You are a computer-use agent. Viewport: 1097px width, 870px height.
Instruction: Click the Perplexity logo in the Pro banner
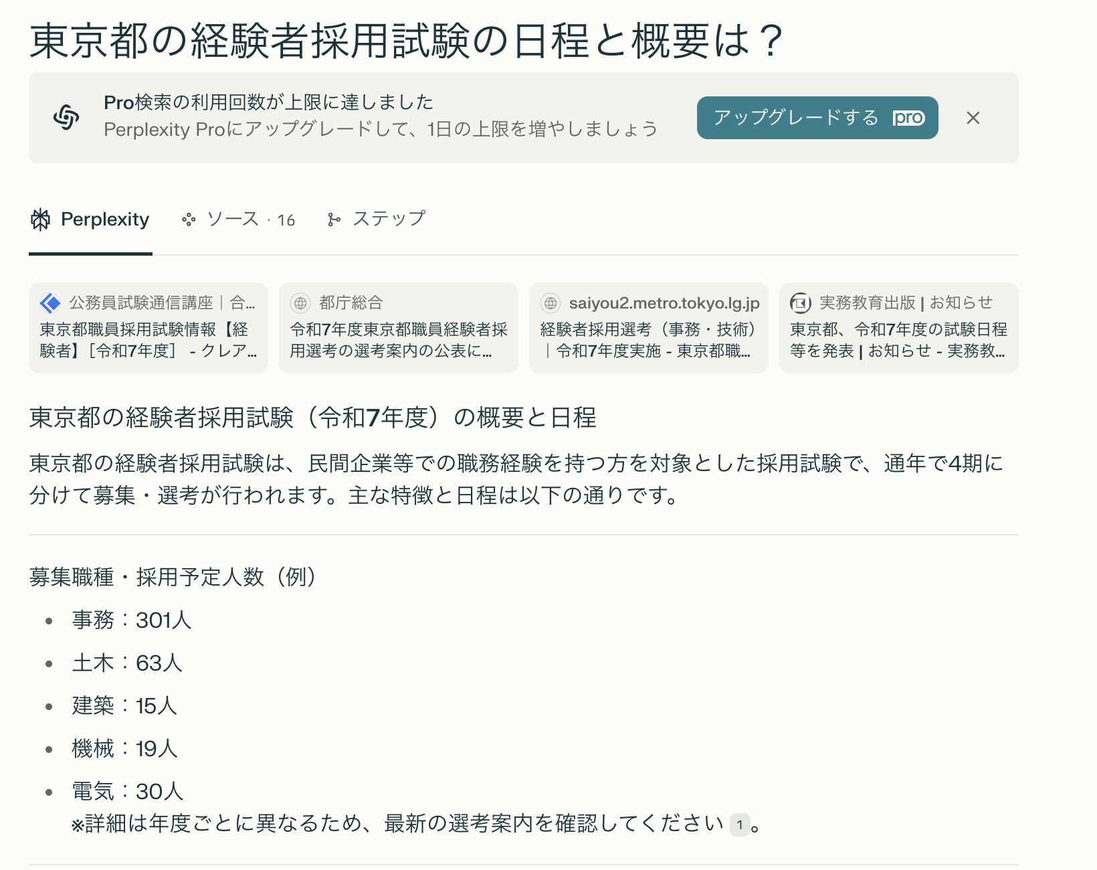point(66,118)
